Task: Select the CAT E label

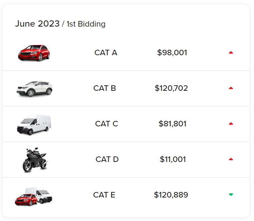Action: (x=104, y=195)
